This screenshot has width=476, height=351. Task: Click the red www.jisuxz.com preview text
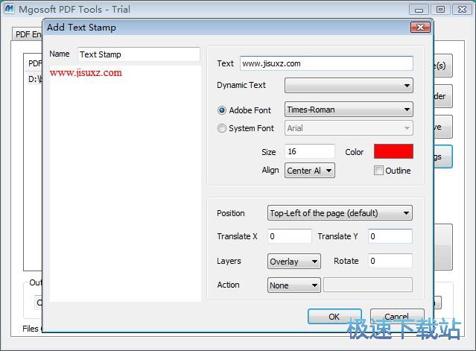pos(86,73)
